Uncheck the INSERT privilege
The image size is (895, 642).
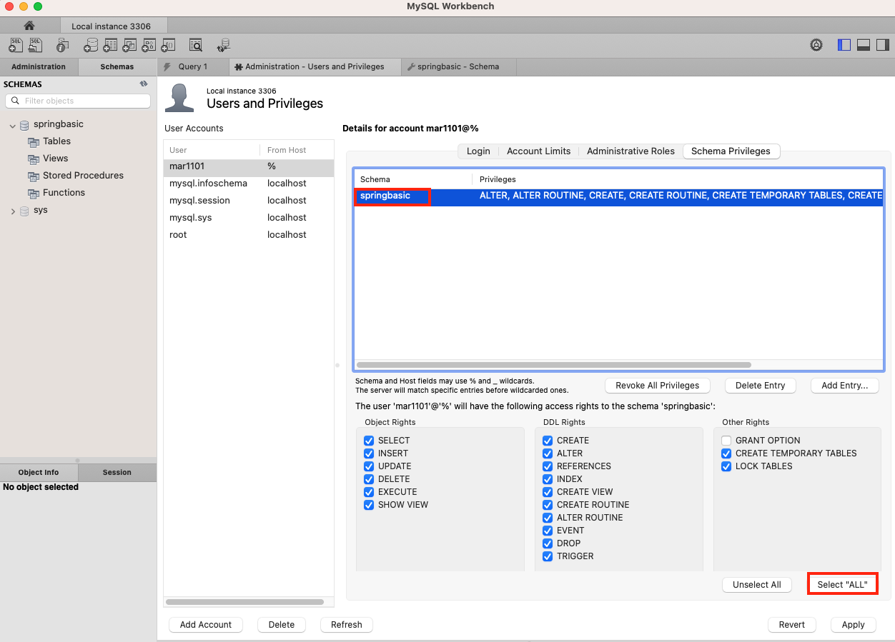coord(369,453)
